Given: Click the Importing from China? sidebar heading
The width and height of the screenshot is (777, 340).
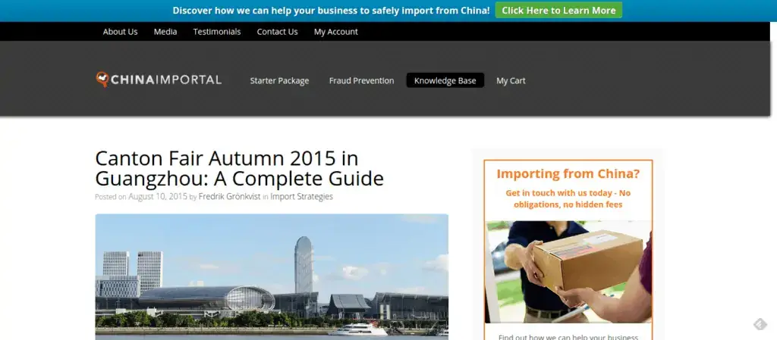Looking at the screenshot, I should 568,174.
